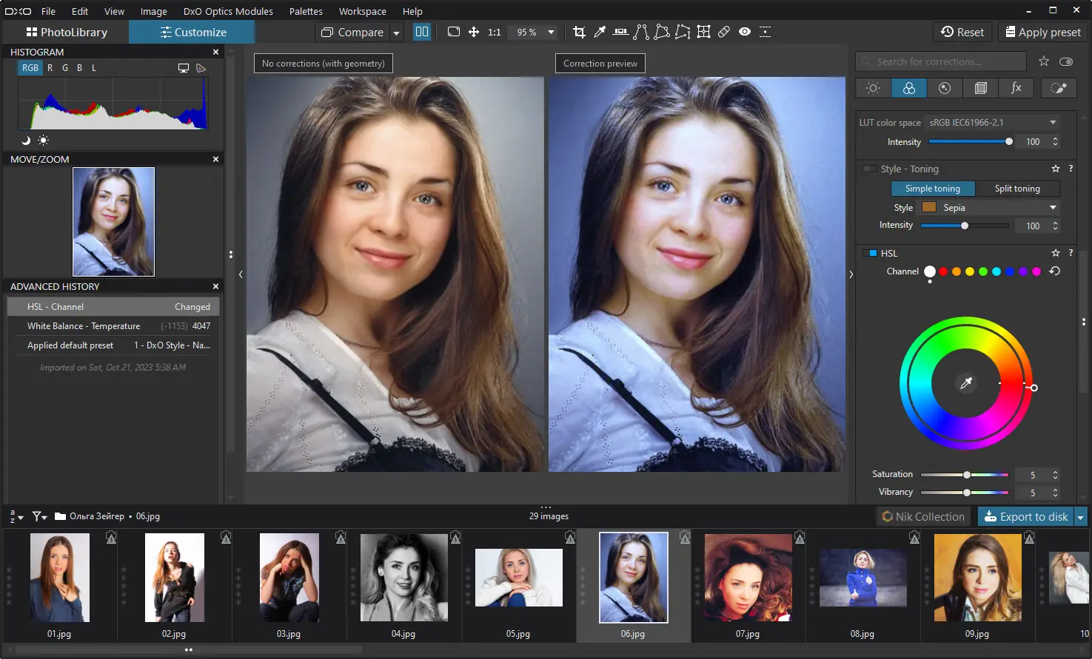This screenshot has width=1092, height=659.
Task: Select the Crop tool
Action: [579, 32]
